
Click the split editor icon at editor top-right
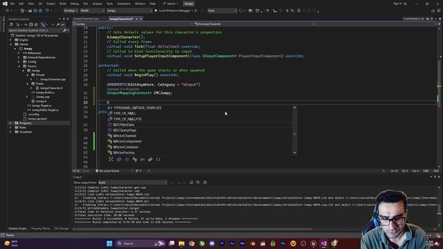439,24
